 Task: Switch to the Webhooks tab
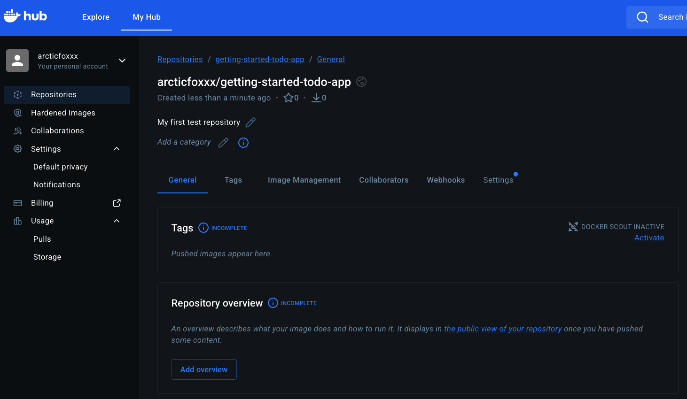click(446, 180)
